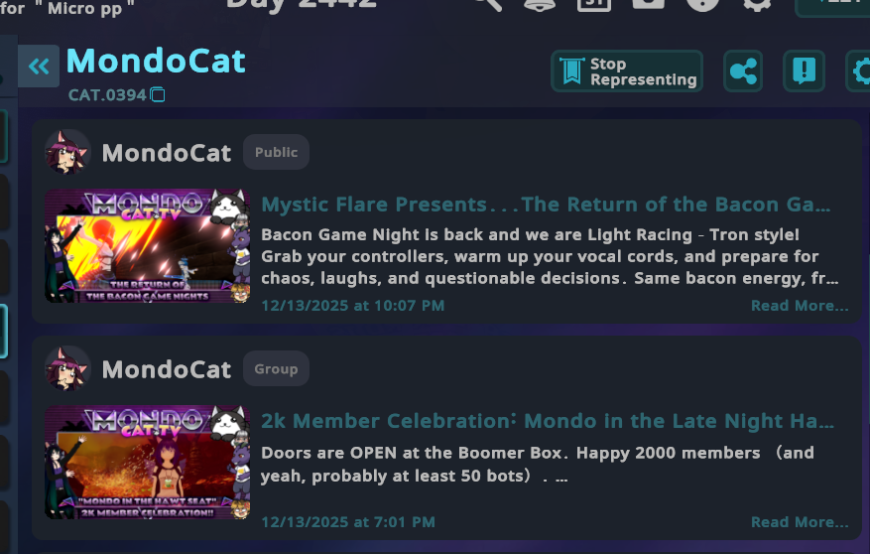The width and height of the screenshot is (870, 554).
Task: Open the group share icon
Action: [743, 71]
